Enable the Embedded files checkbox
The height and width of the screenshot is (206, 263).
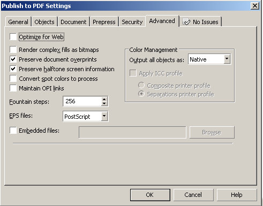click(13, 131)
